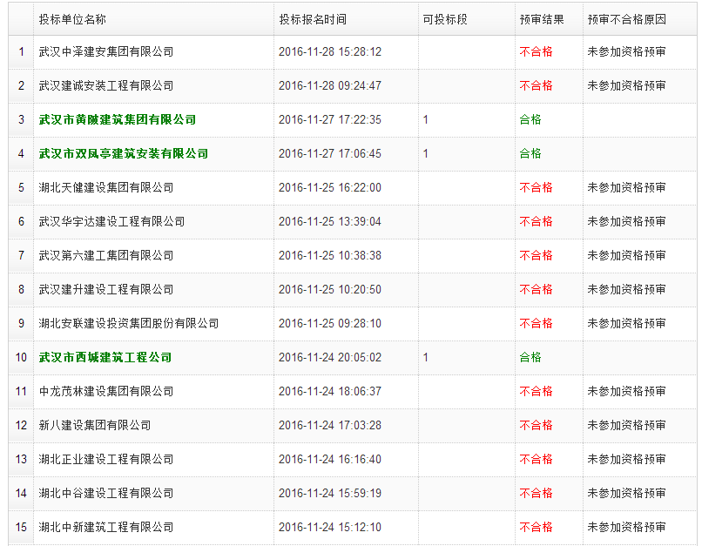Screen dimensions: 702x546
Task: Click 不合格 result for 武汉中泽建安集团有限公司
Action: click(536, 51)
